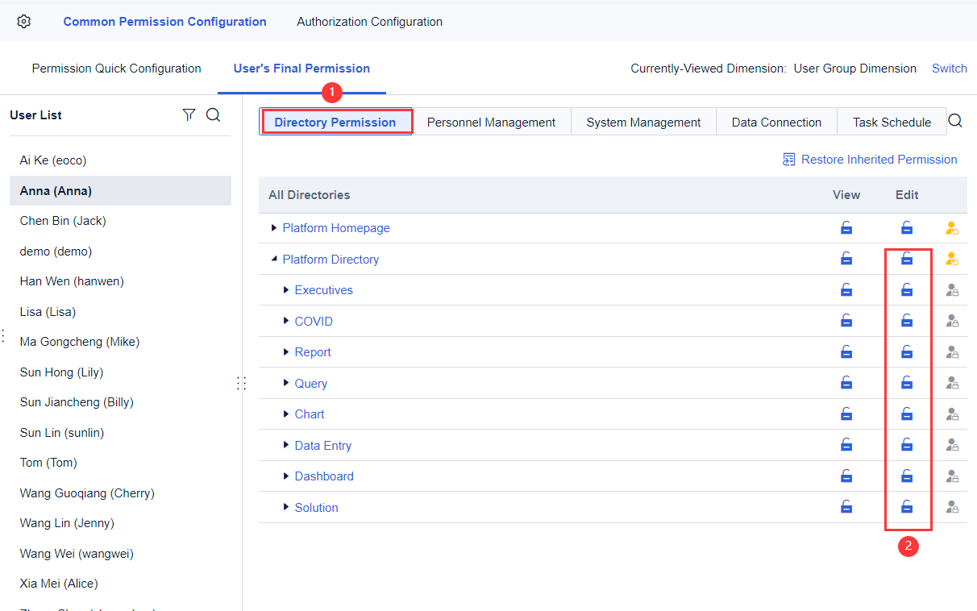Toggle View permission lock for Platform Directory

tap(846, 259)
